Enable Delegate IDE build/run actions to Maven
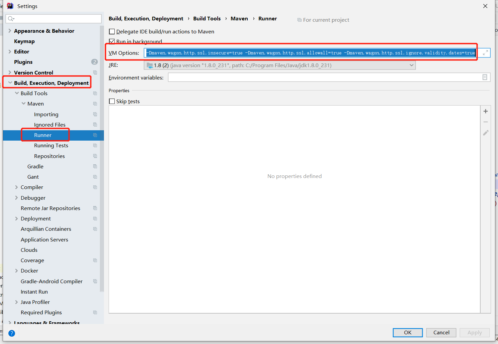This screenshot has height=344, width=498. tap(112, 31)
